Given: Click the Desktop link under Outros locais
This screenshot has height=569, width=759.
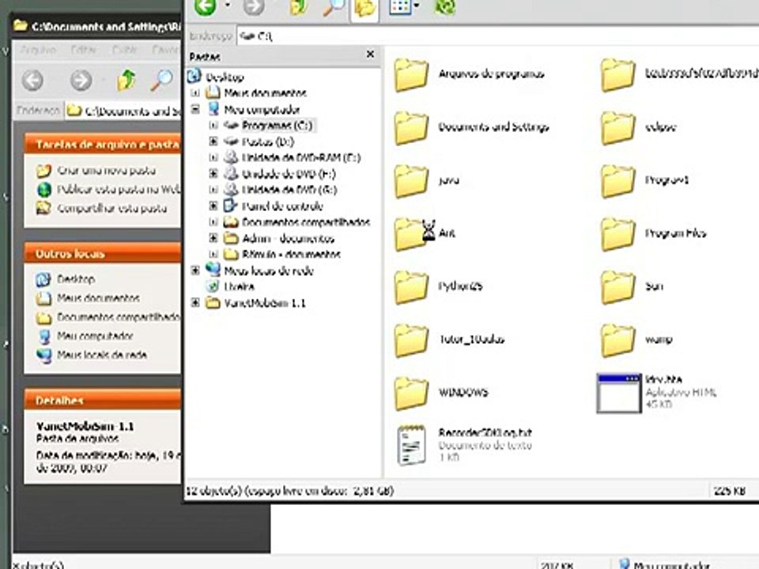Looking at the screenshot, I should (x=76, y=279).
